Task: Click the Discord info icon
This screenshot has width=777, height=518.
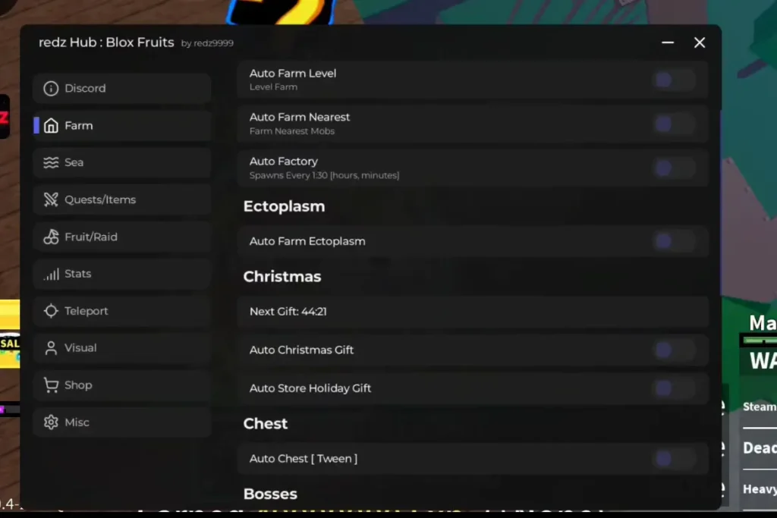Action: point(51,88)
